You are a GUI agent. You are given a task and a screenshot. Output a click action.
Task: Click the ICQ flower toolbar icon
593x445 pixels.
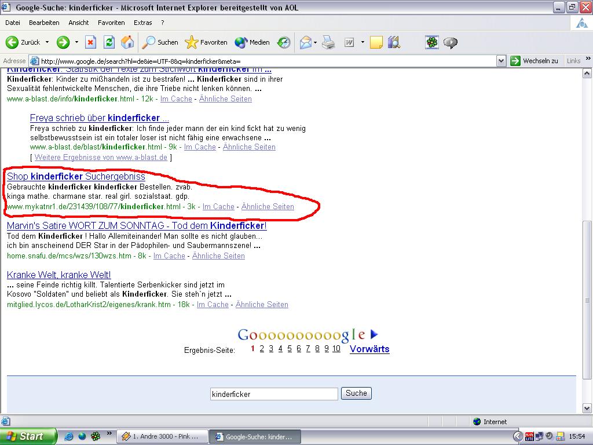click(x=432, y=42)
